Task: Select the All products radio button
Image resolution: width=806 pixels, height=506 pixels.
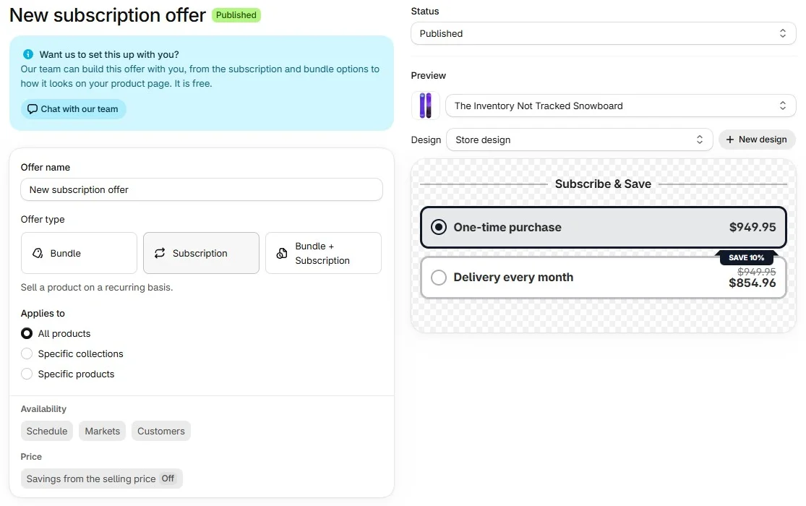Action: (27, 333)
